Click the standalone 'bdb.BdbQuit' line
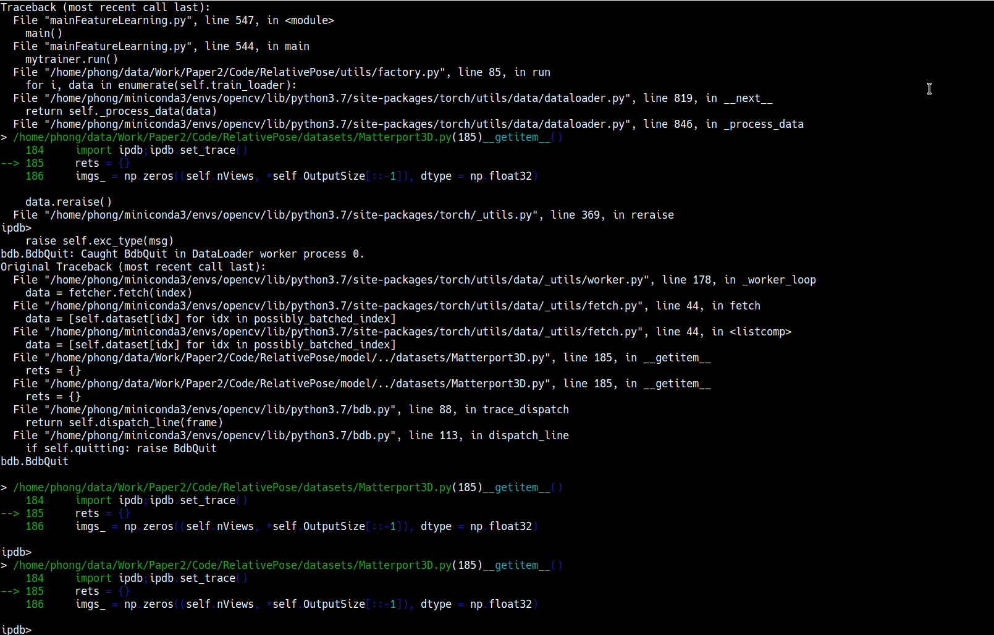The height and width of the screenshot is (635, 994). 35,461
